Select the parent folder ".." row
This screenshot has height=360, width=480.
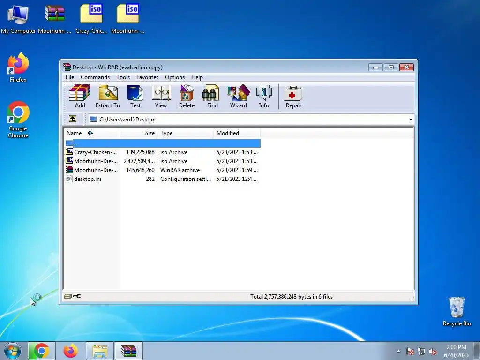pos(163,143)
